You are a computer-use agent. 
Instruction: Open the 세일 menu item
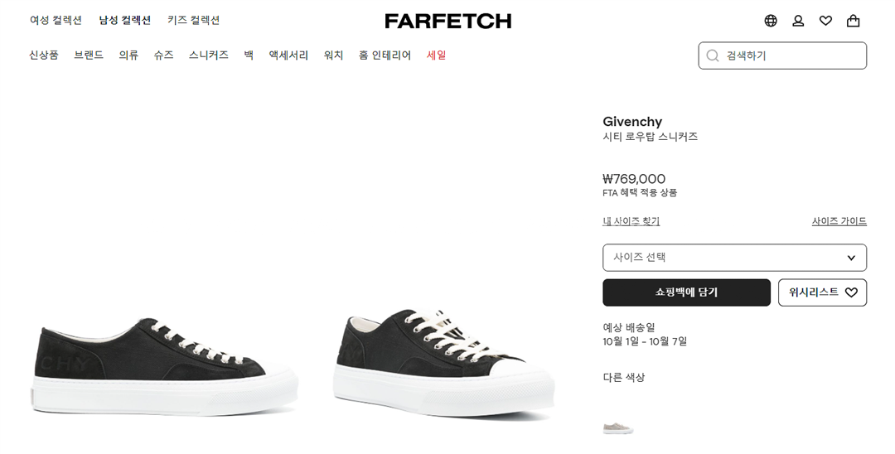pyautogui.click(x=436, y=56)
